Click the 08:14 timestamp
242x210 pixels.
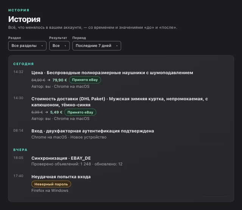coord(18,131)
